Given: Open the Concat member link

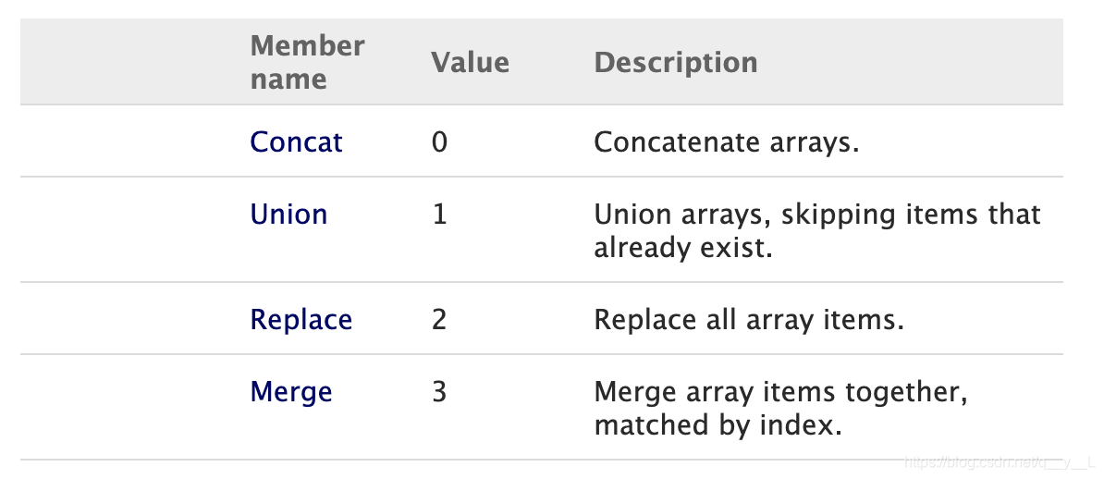Looking at the screenshot, I should (x=296, y=141).
